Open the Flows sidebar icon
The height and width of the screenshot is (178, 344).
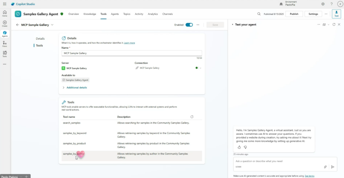[x=5, y=44]
